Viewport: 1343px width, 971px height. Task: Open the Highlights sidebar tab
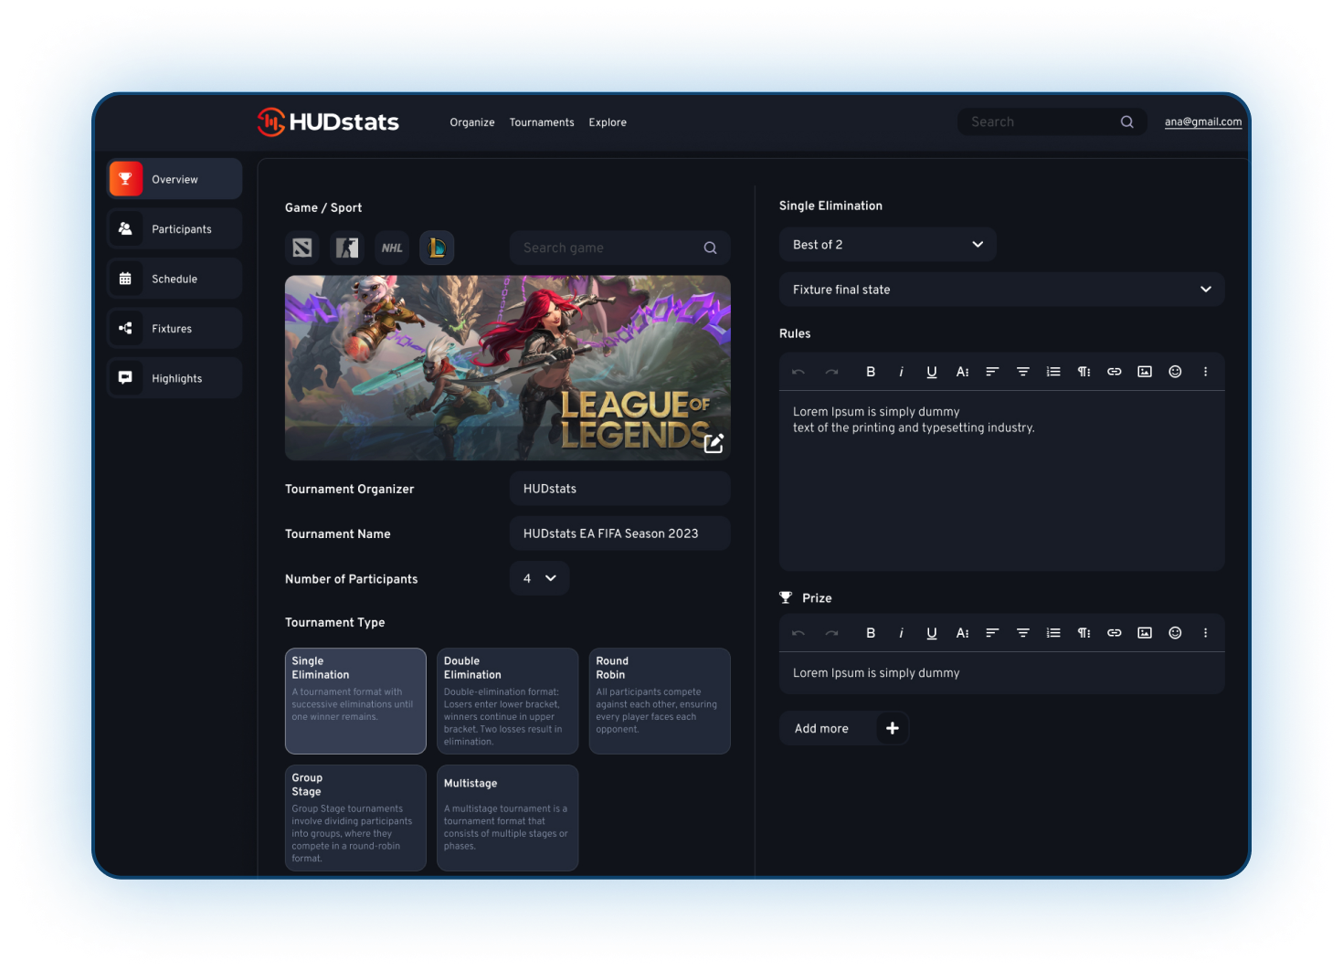click(174, 378)
